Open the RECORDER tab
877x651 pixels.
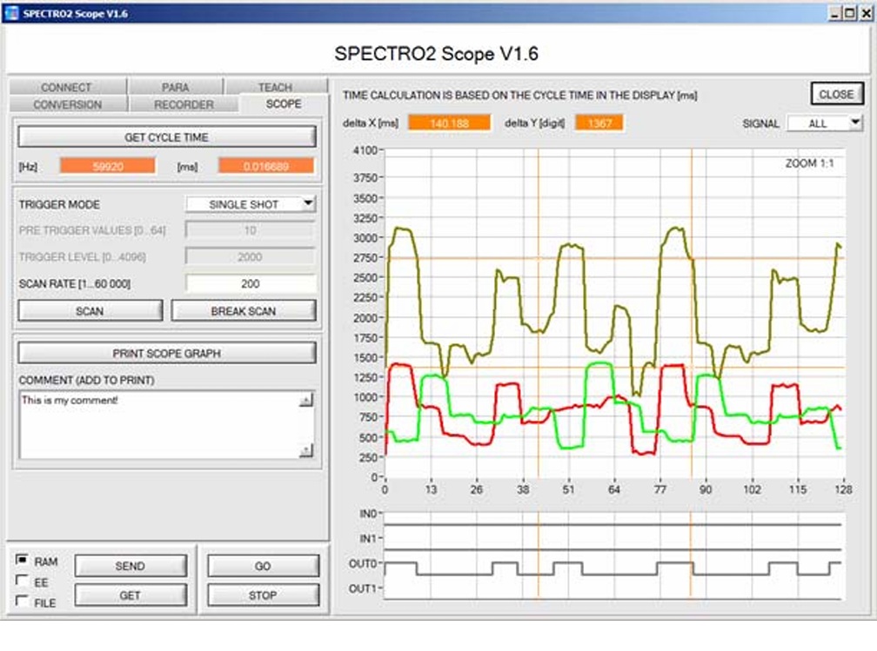(x=184, y=104)
